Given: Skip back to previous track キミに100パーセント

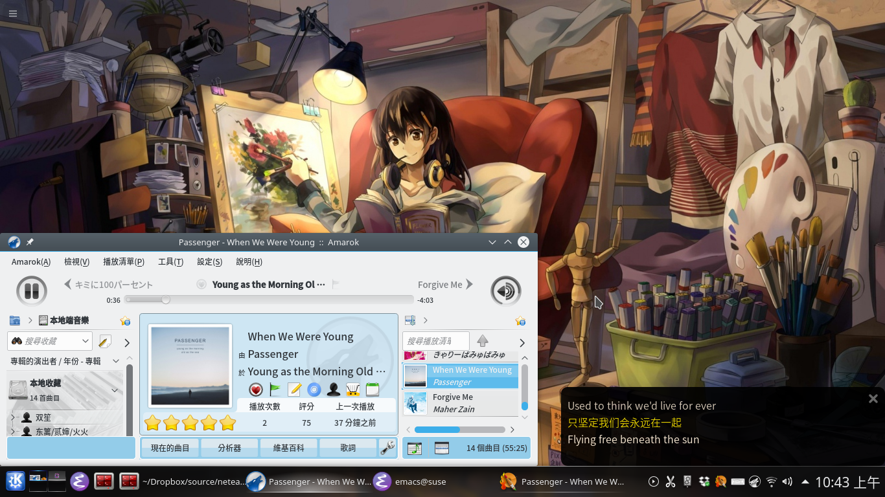Looking at the screenshot, I should click(108, 285).
